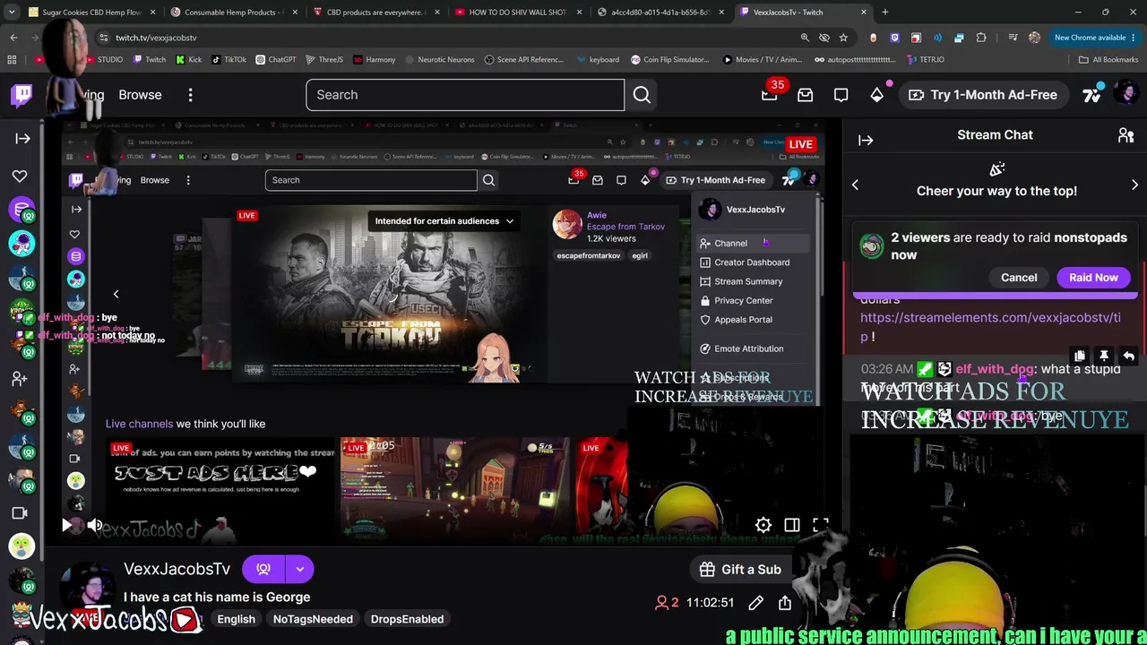Viewport: 1147px width, 645px height.
Task: Open the recommended friends icon in sidebar
Action: 20,379
